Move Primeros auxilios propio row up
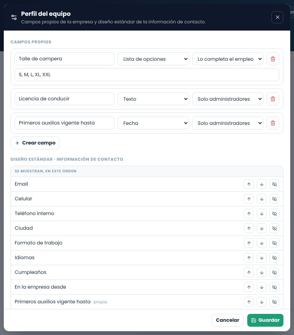 click(249, 302)
